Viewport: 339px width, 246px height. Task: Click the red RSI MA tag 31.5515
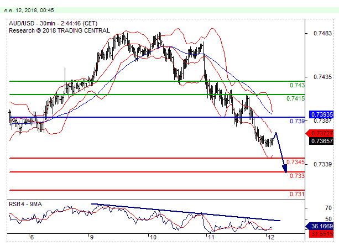[321, 234]
